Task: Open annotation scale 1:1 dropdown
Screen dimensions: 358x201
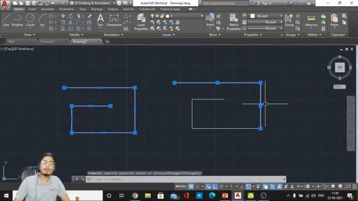Action: [x=300, y=186]
